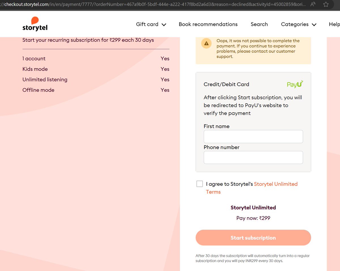Click the 'Pay now: ₹299' text

(253, 218)
